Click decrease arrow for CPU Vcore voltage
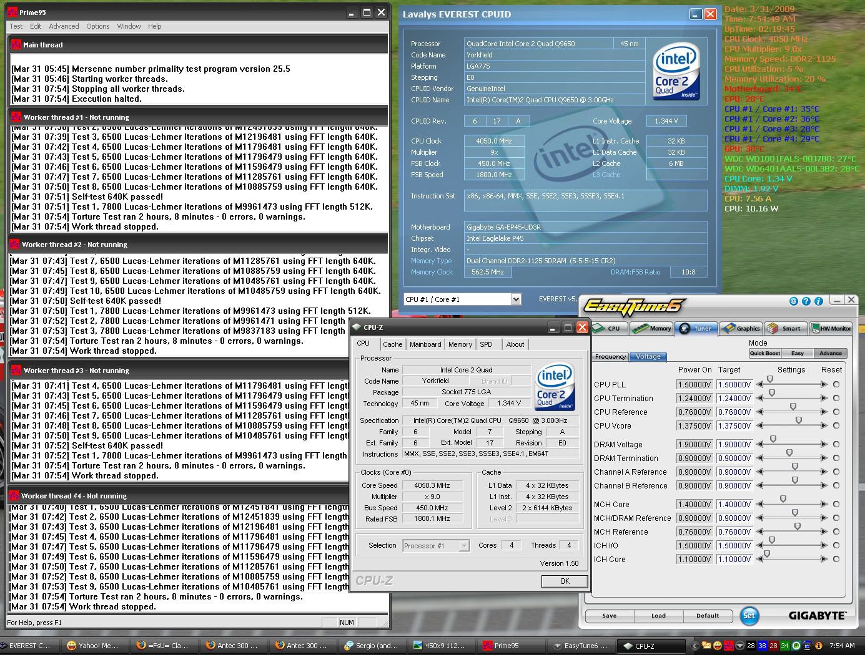 tap(759, 425)
